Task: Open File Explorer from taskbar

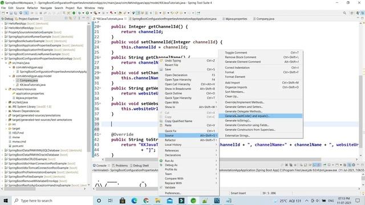Action: pyautogui.click(x=158, y=200)
